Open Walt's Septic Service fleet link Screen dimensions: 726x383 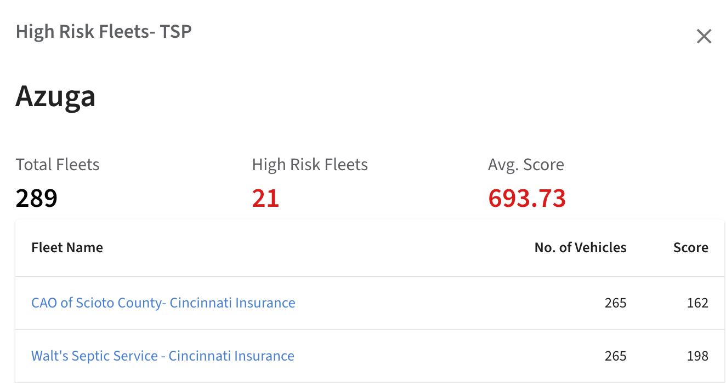tap(163, 356)
